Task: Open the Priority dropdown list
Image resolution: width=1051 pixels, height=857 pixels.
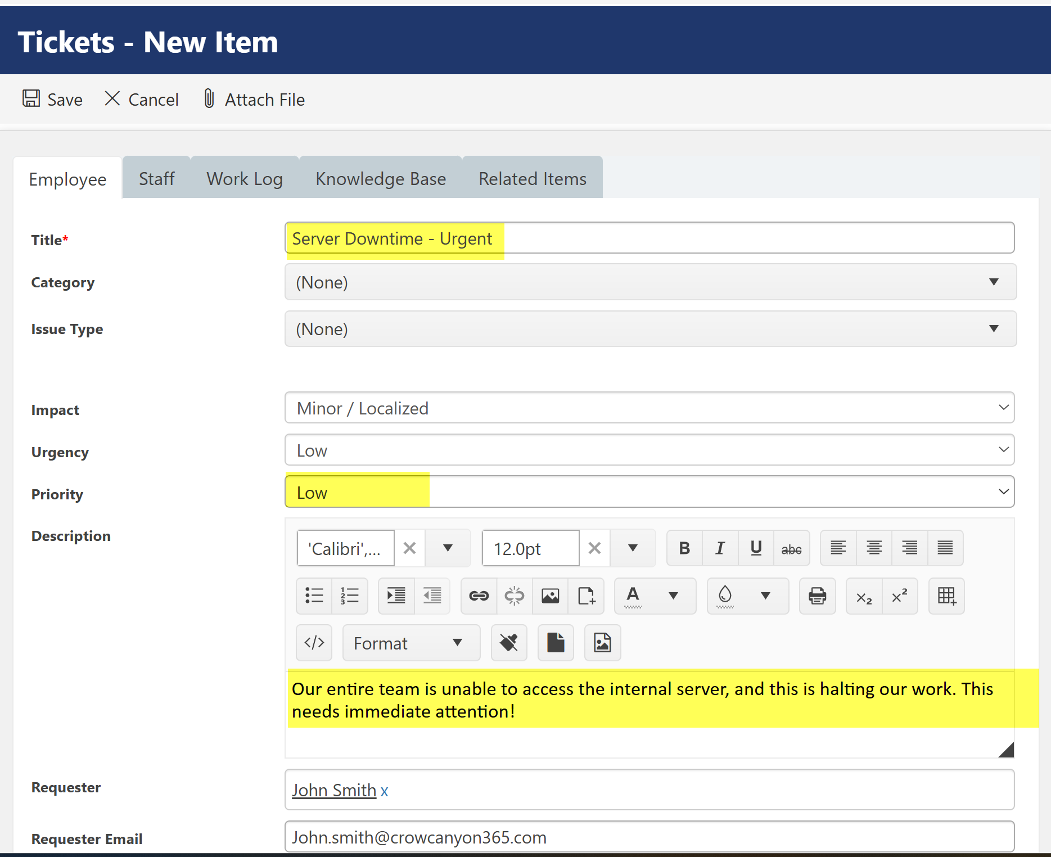Action: 649,493
